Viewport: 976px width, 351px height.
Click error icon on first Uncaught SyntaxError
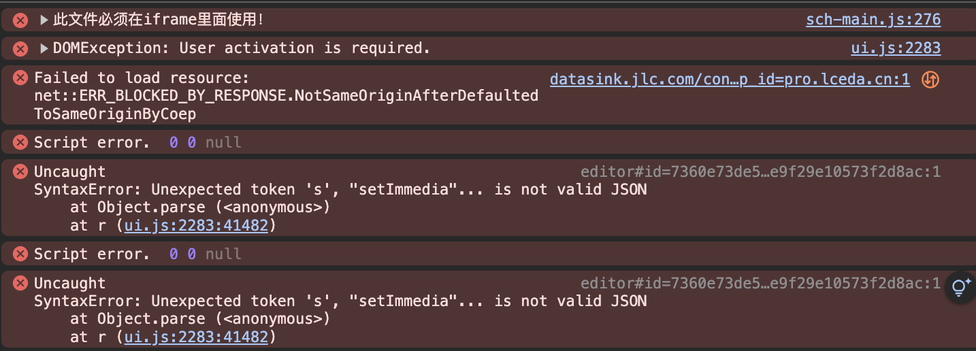(x=20, y=172)
